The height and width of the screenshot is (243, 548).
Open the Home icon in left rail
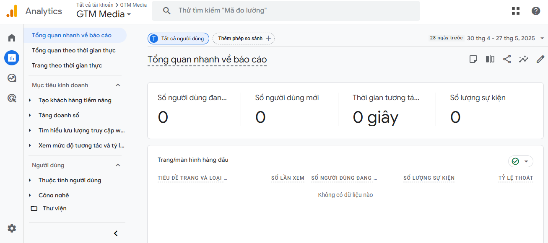12,38
